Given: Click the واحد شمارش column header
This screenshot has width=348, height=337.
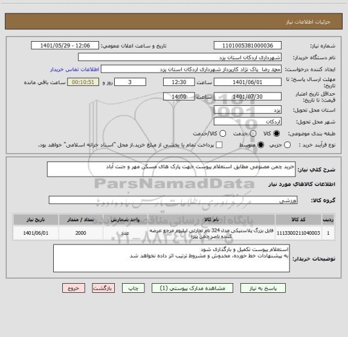Looking at the screenshot, I should (x=125, y=220).
